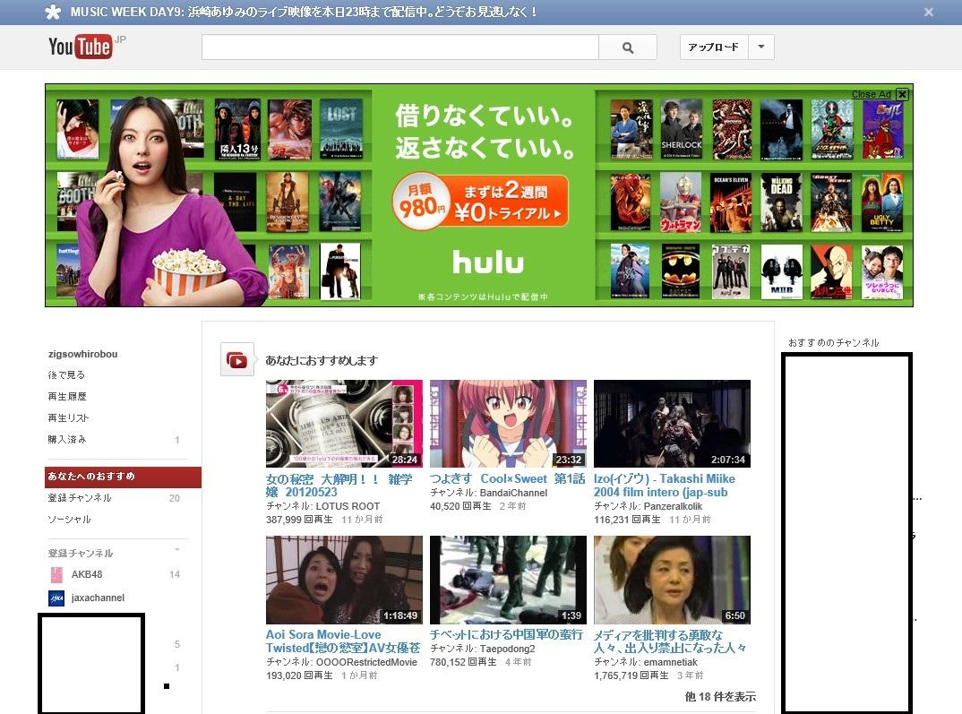Open title 女の秘密 大解明！！ 雑学嬢 20120523

[x=339, y=486]
